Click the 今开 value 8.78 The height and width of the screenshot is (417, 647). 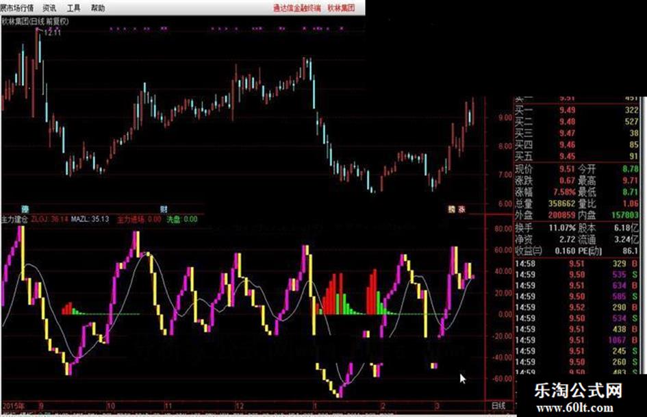(x=631, y=169)
